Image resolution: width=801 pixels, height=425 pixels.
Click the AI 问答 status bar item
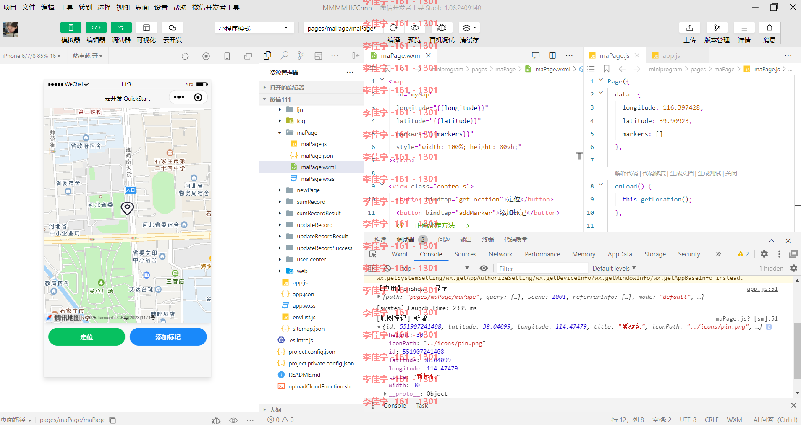pyautogui.click(x=775, y=420)
